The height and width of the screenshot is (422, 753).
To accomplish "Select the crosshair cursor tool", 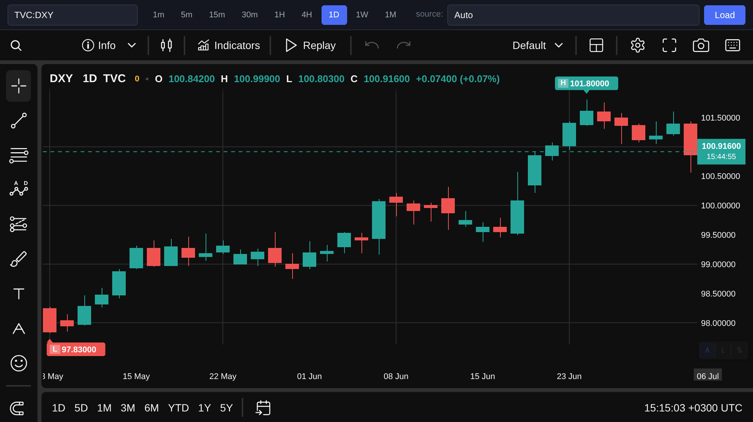I will (x=18, y=86).
